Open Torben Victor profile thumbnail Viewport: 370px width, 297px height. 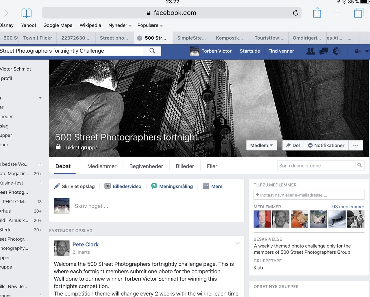pos(195,51)
